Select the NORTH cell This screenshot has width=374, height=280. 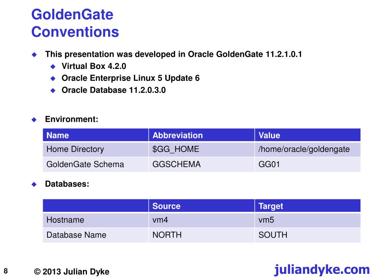tap(202, 235)
